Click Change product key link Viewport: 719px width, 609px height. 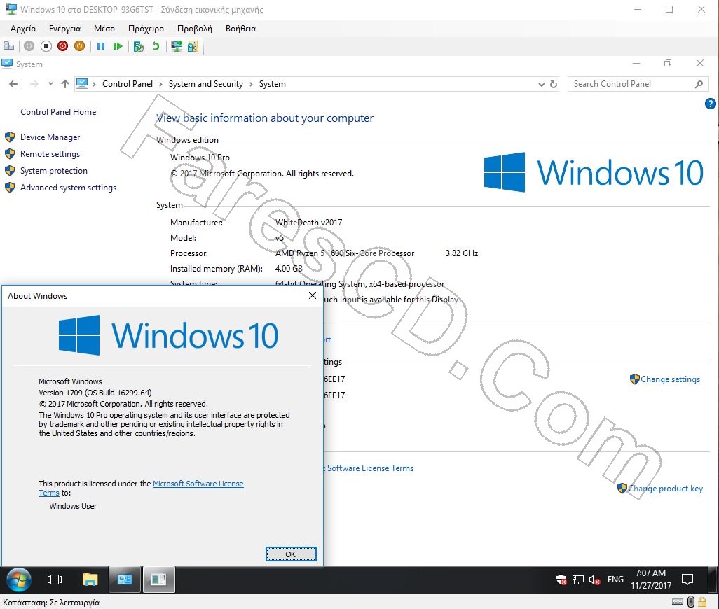[665, 489]
